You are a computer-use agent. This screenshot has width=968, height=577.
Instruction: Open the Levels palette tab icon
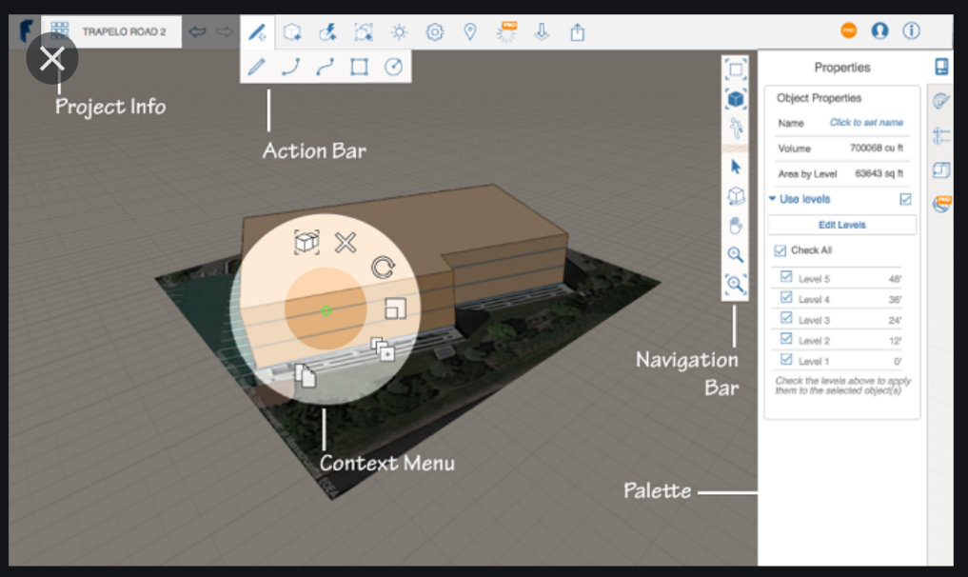[940, 135]
